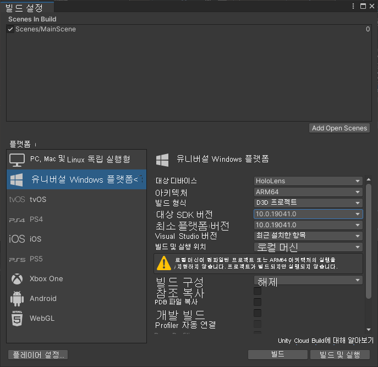Image resolution: width=378 pixels, height=367 pixels.
Task: Pick the iOS platform icon
Action: tap(17, 239)
